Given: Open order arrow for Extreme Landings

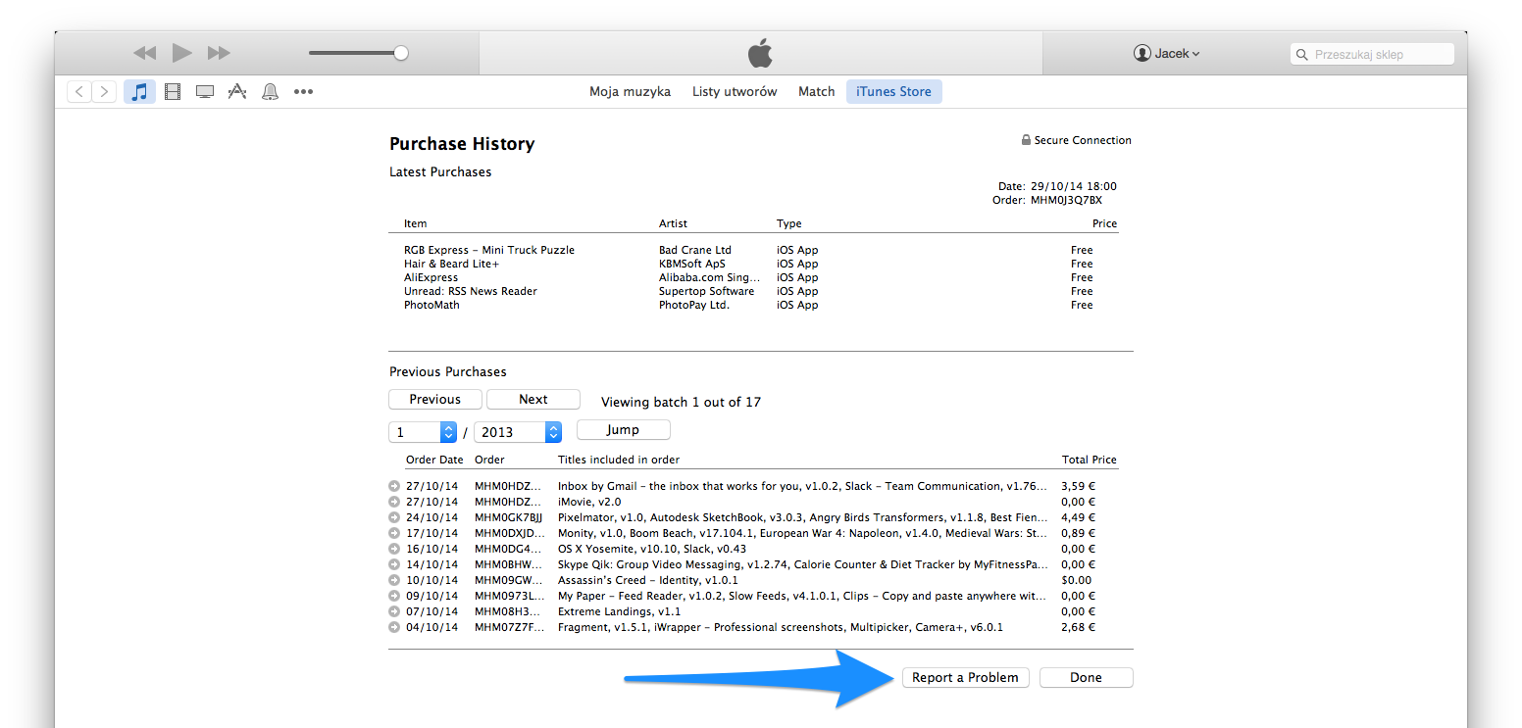Looking at the screenshot, I should point(394,611).
